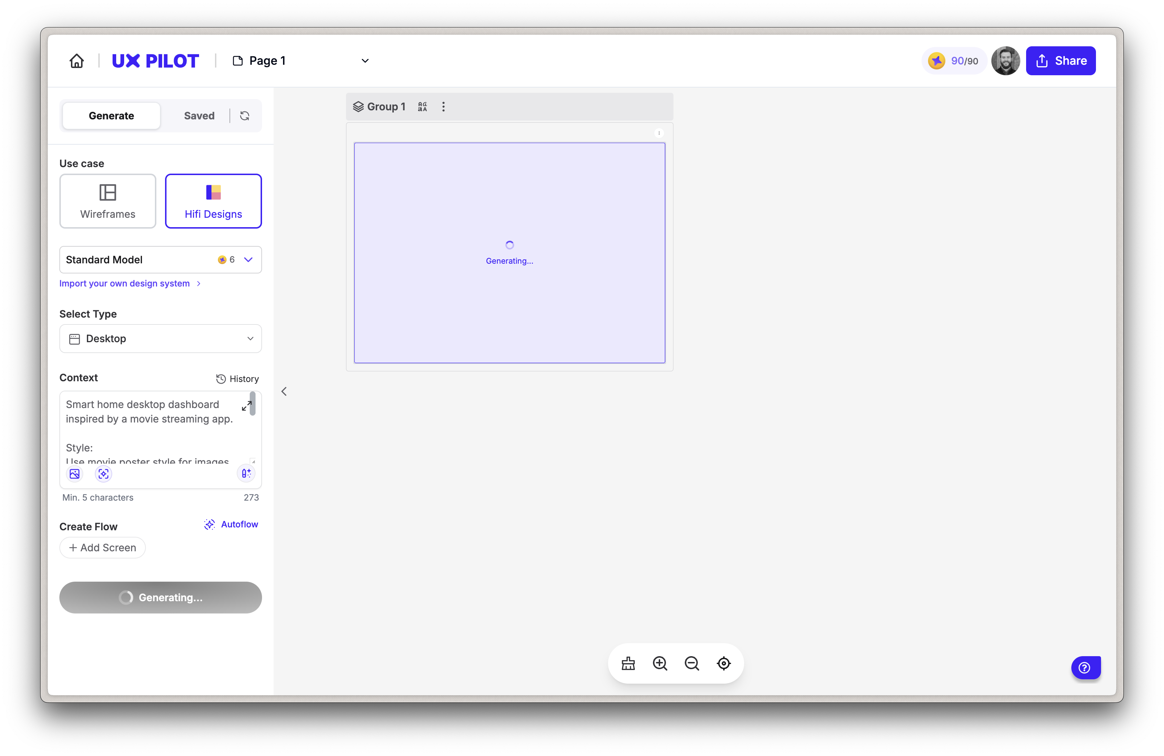1164x756 pixels.
Task: Collapse the left sidebar panel
Action: (x=284, y=391)
